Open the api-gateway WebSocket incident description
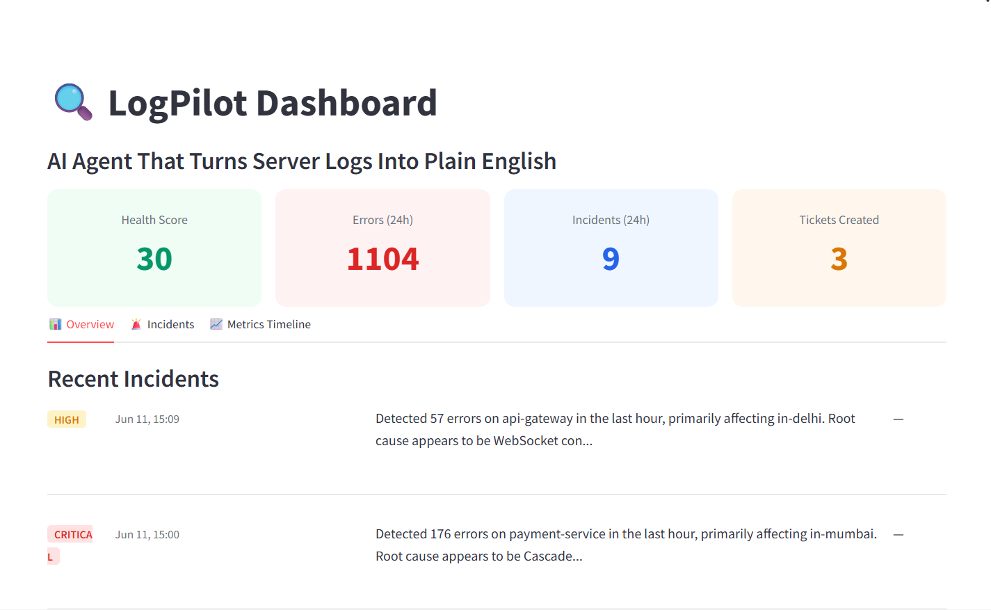 615,430
